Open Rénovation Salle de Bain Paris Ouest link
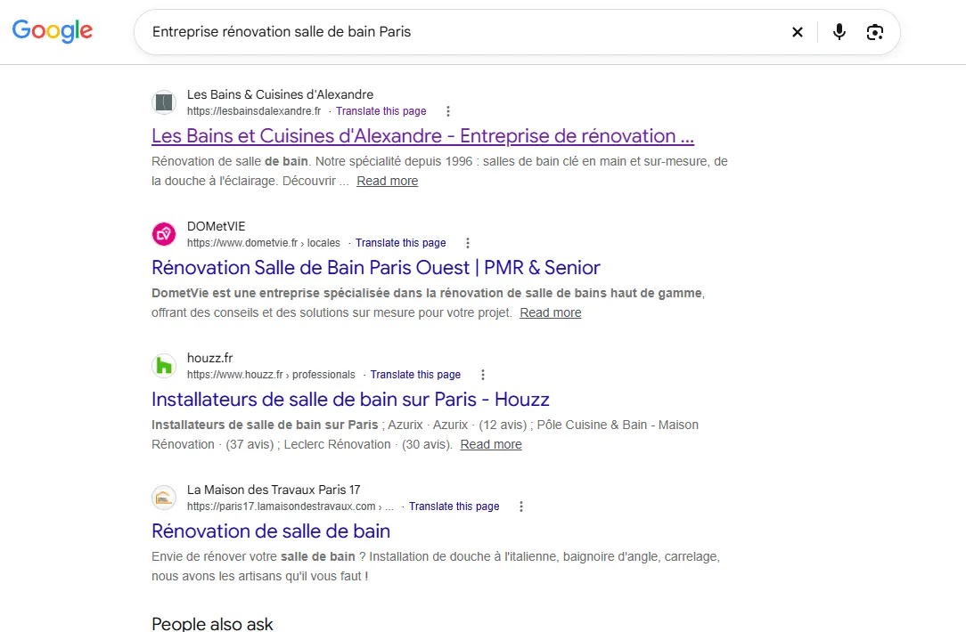This screenshot has width=966, height=632. 376,268
